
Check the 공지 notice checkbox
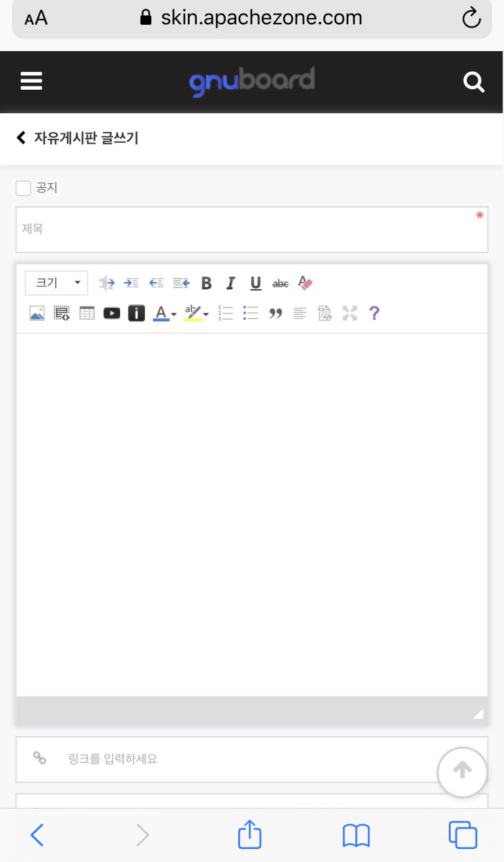pyautogui.click(x=23, y=188)
